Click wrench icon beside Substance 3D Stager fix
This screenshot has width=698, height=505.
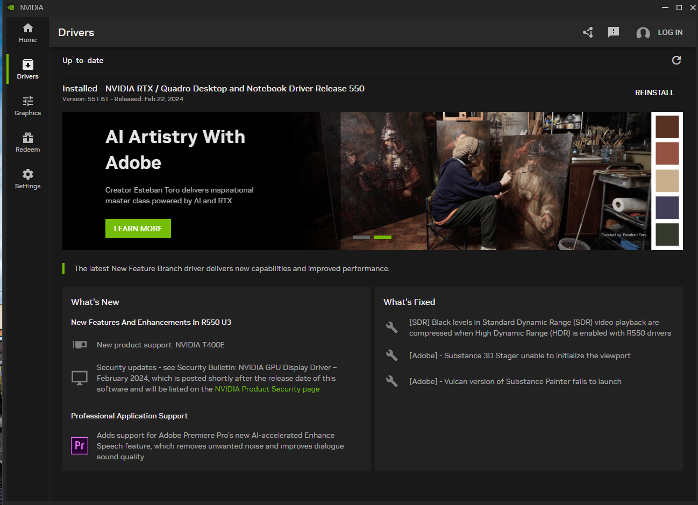click(x=392, y=355)
